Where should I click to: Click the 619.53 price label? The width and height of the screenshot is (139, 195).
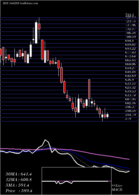click(x=130, y=91)
